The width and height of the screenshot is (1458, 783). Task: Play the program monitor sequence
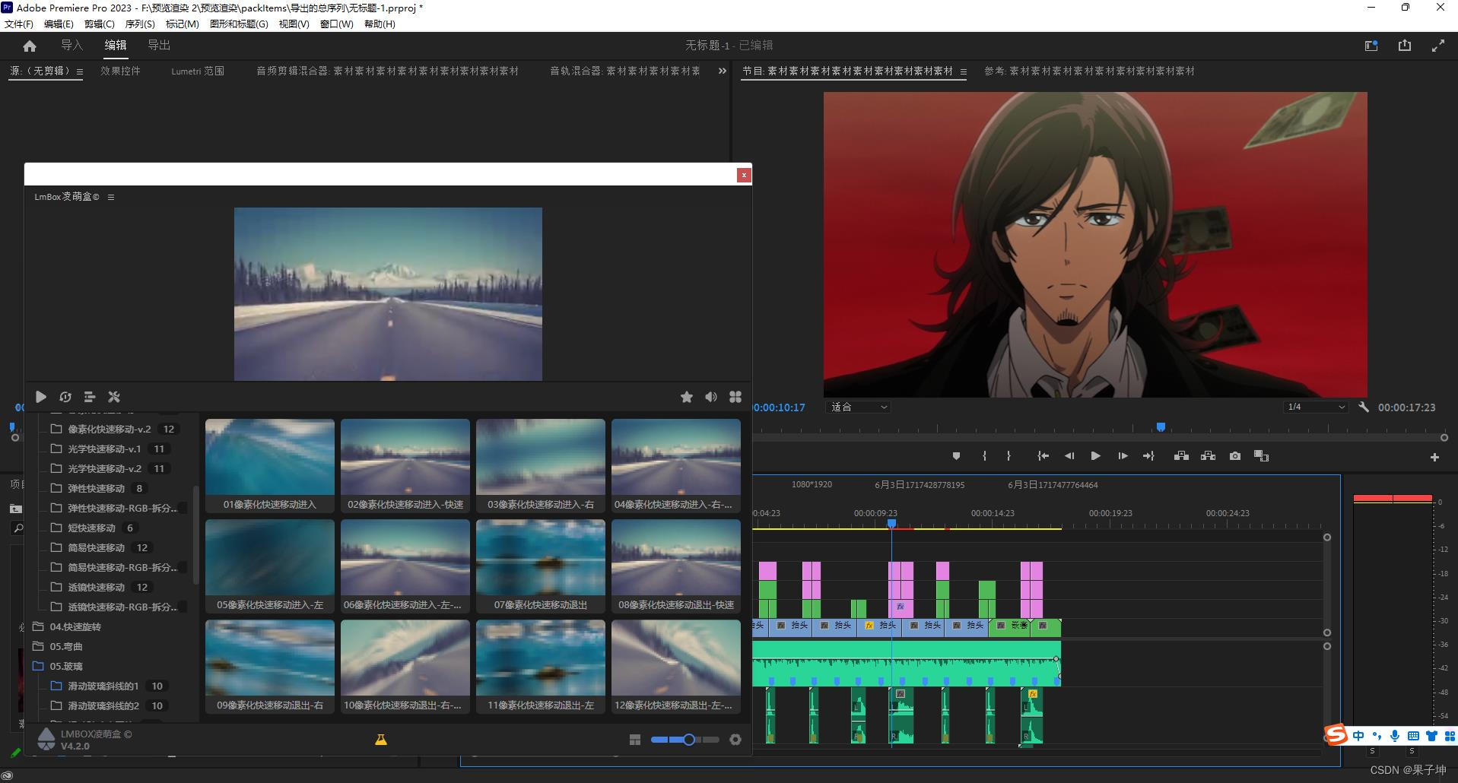click(1095, 456)
